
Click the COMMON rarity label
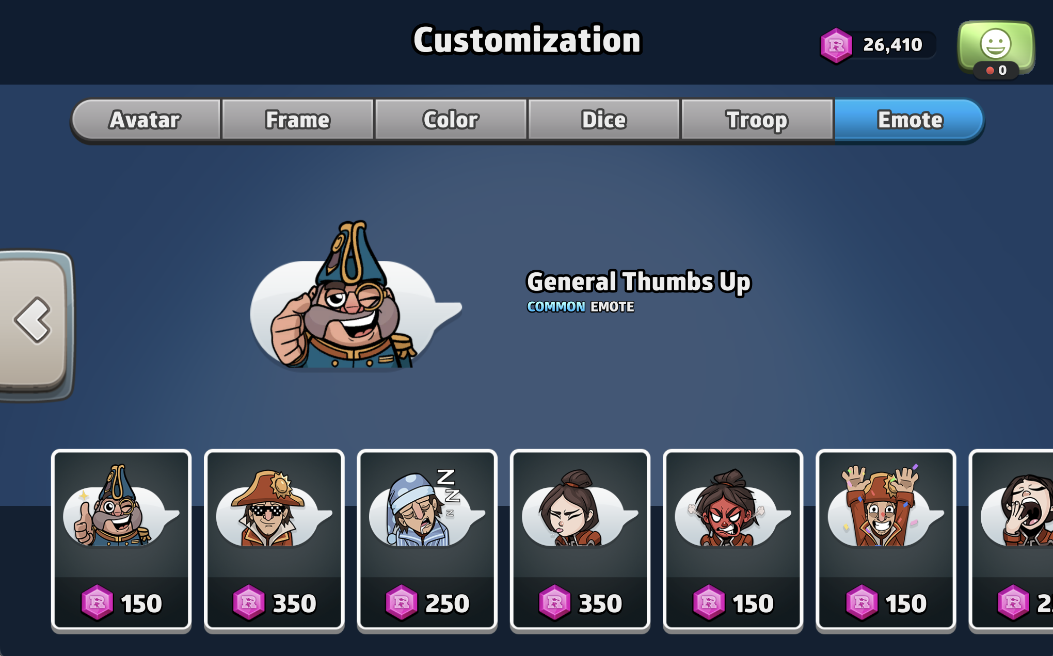(556, 307)
